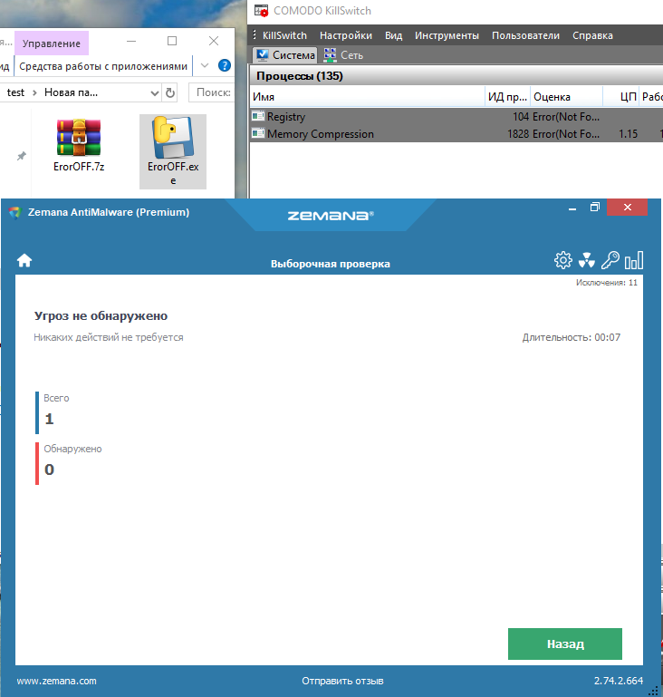Click the Назад button
Image resolution: width=663 pixels, height=697 pixels.
(565, 644)
